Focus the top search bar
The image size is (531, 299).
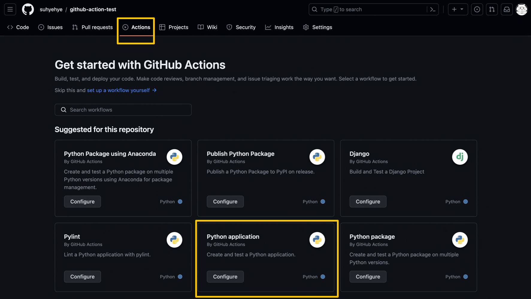(x=373, y=10)
